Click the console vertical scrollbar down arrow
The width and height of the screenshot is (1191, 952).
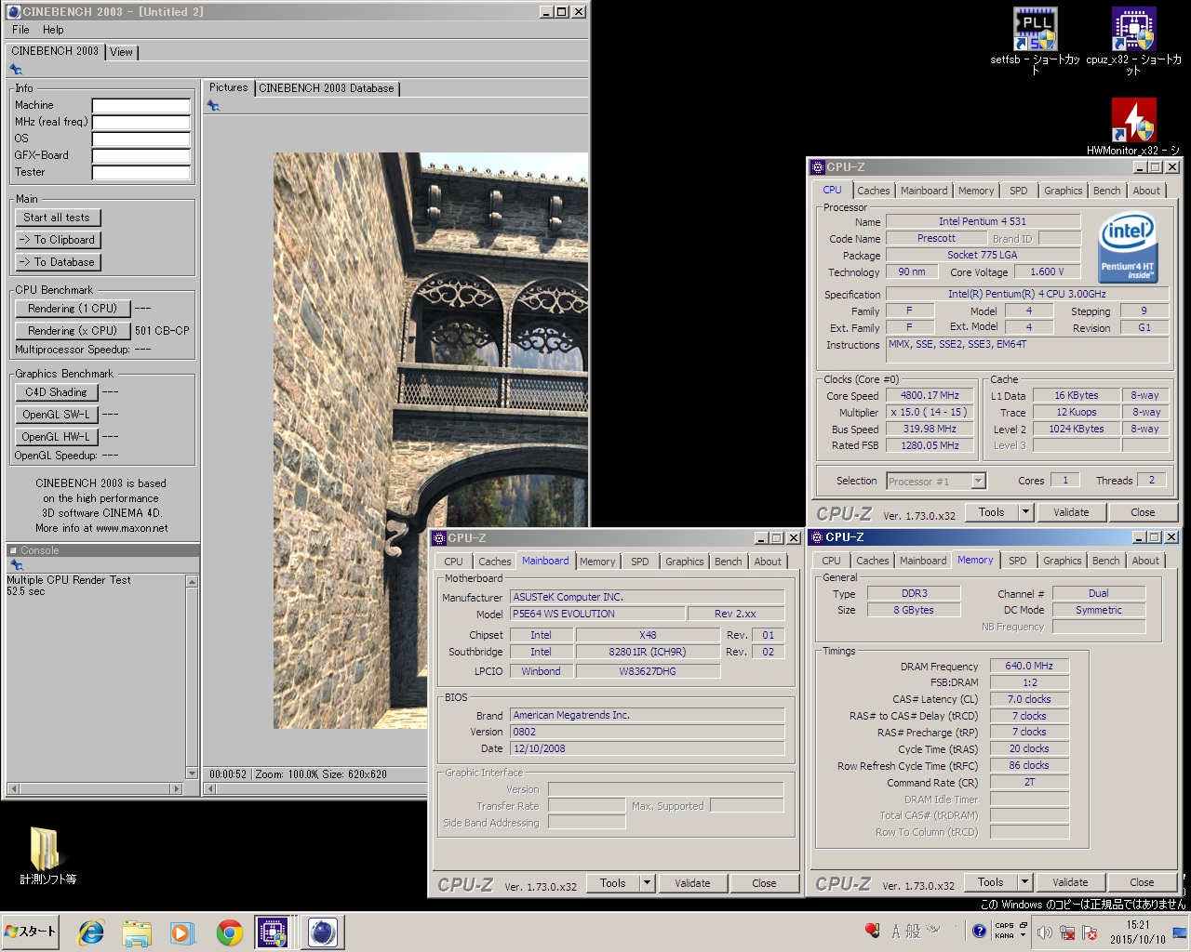tap(192, 773)
